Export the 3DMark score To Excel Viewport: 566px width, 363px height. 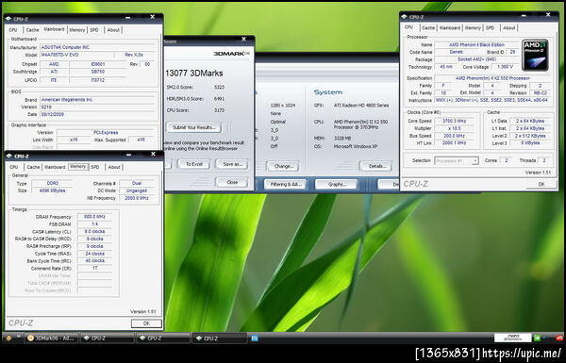[194, 164]
